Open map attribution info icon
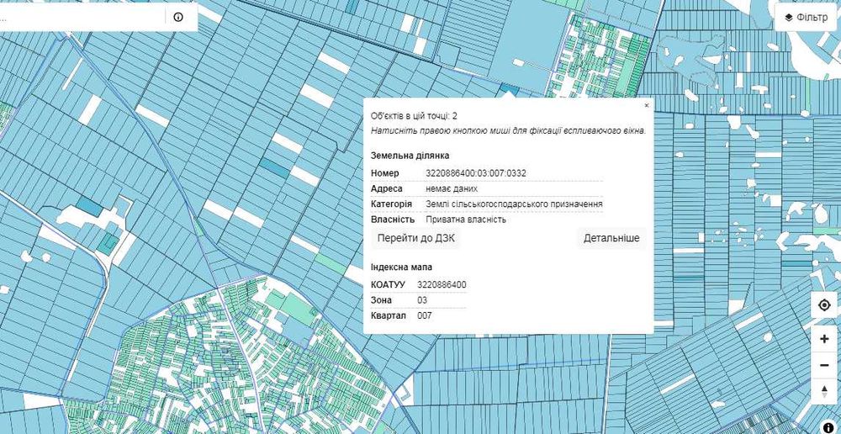 (x=829, y=426)
